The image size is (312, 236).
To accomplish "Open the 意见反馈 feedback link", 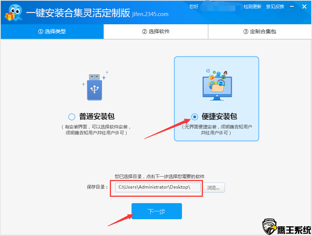I will (x=275, y=7).
